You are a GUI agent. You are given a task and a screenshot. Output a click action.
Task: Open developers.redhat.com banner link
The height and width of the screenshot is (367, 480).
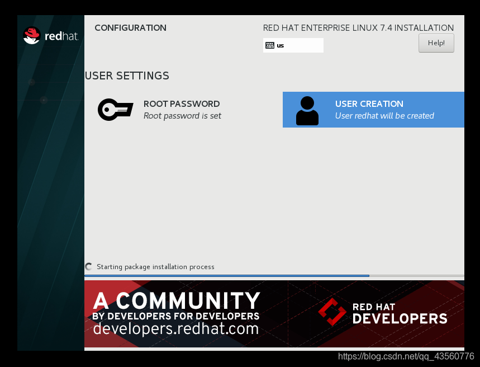pyautogui.click(x=176, y=328)
